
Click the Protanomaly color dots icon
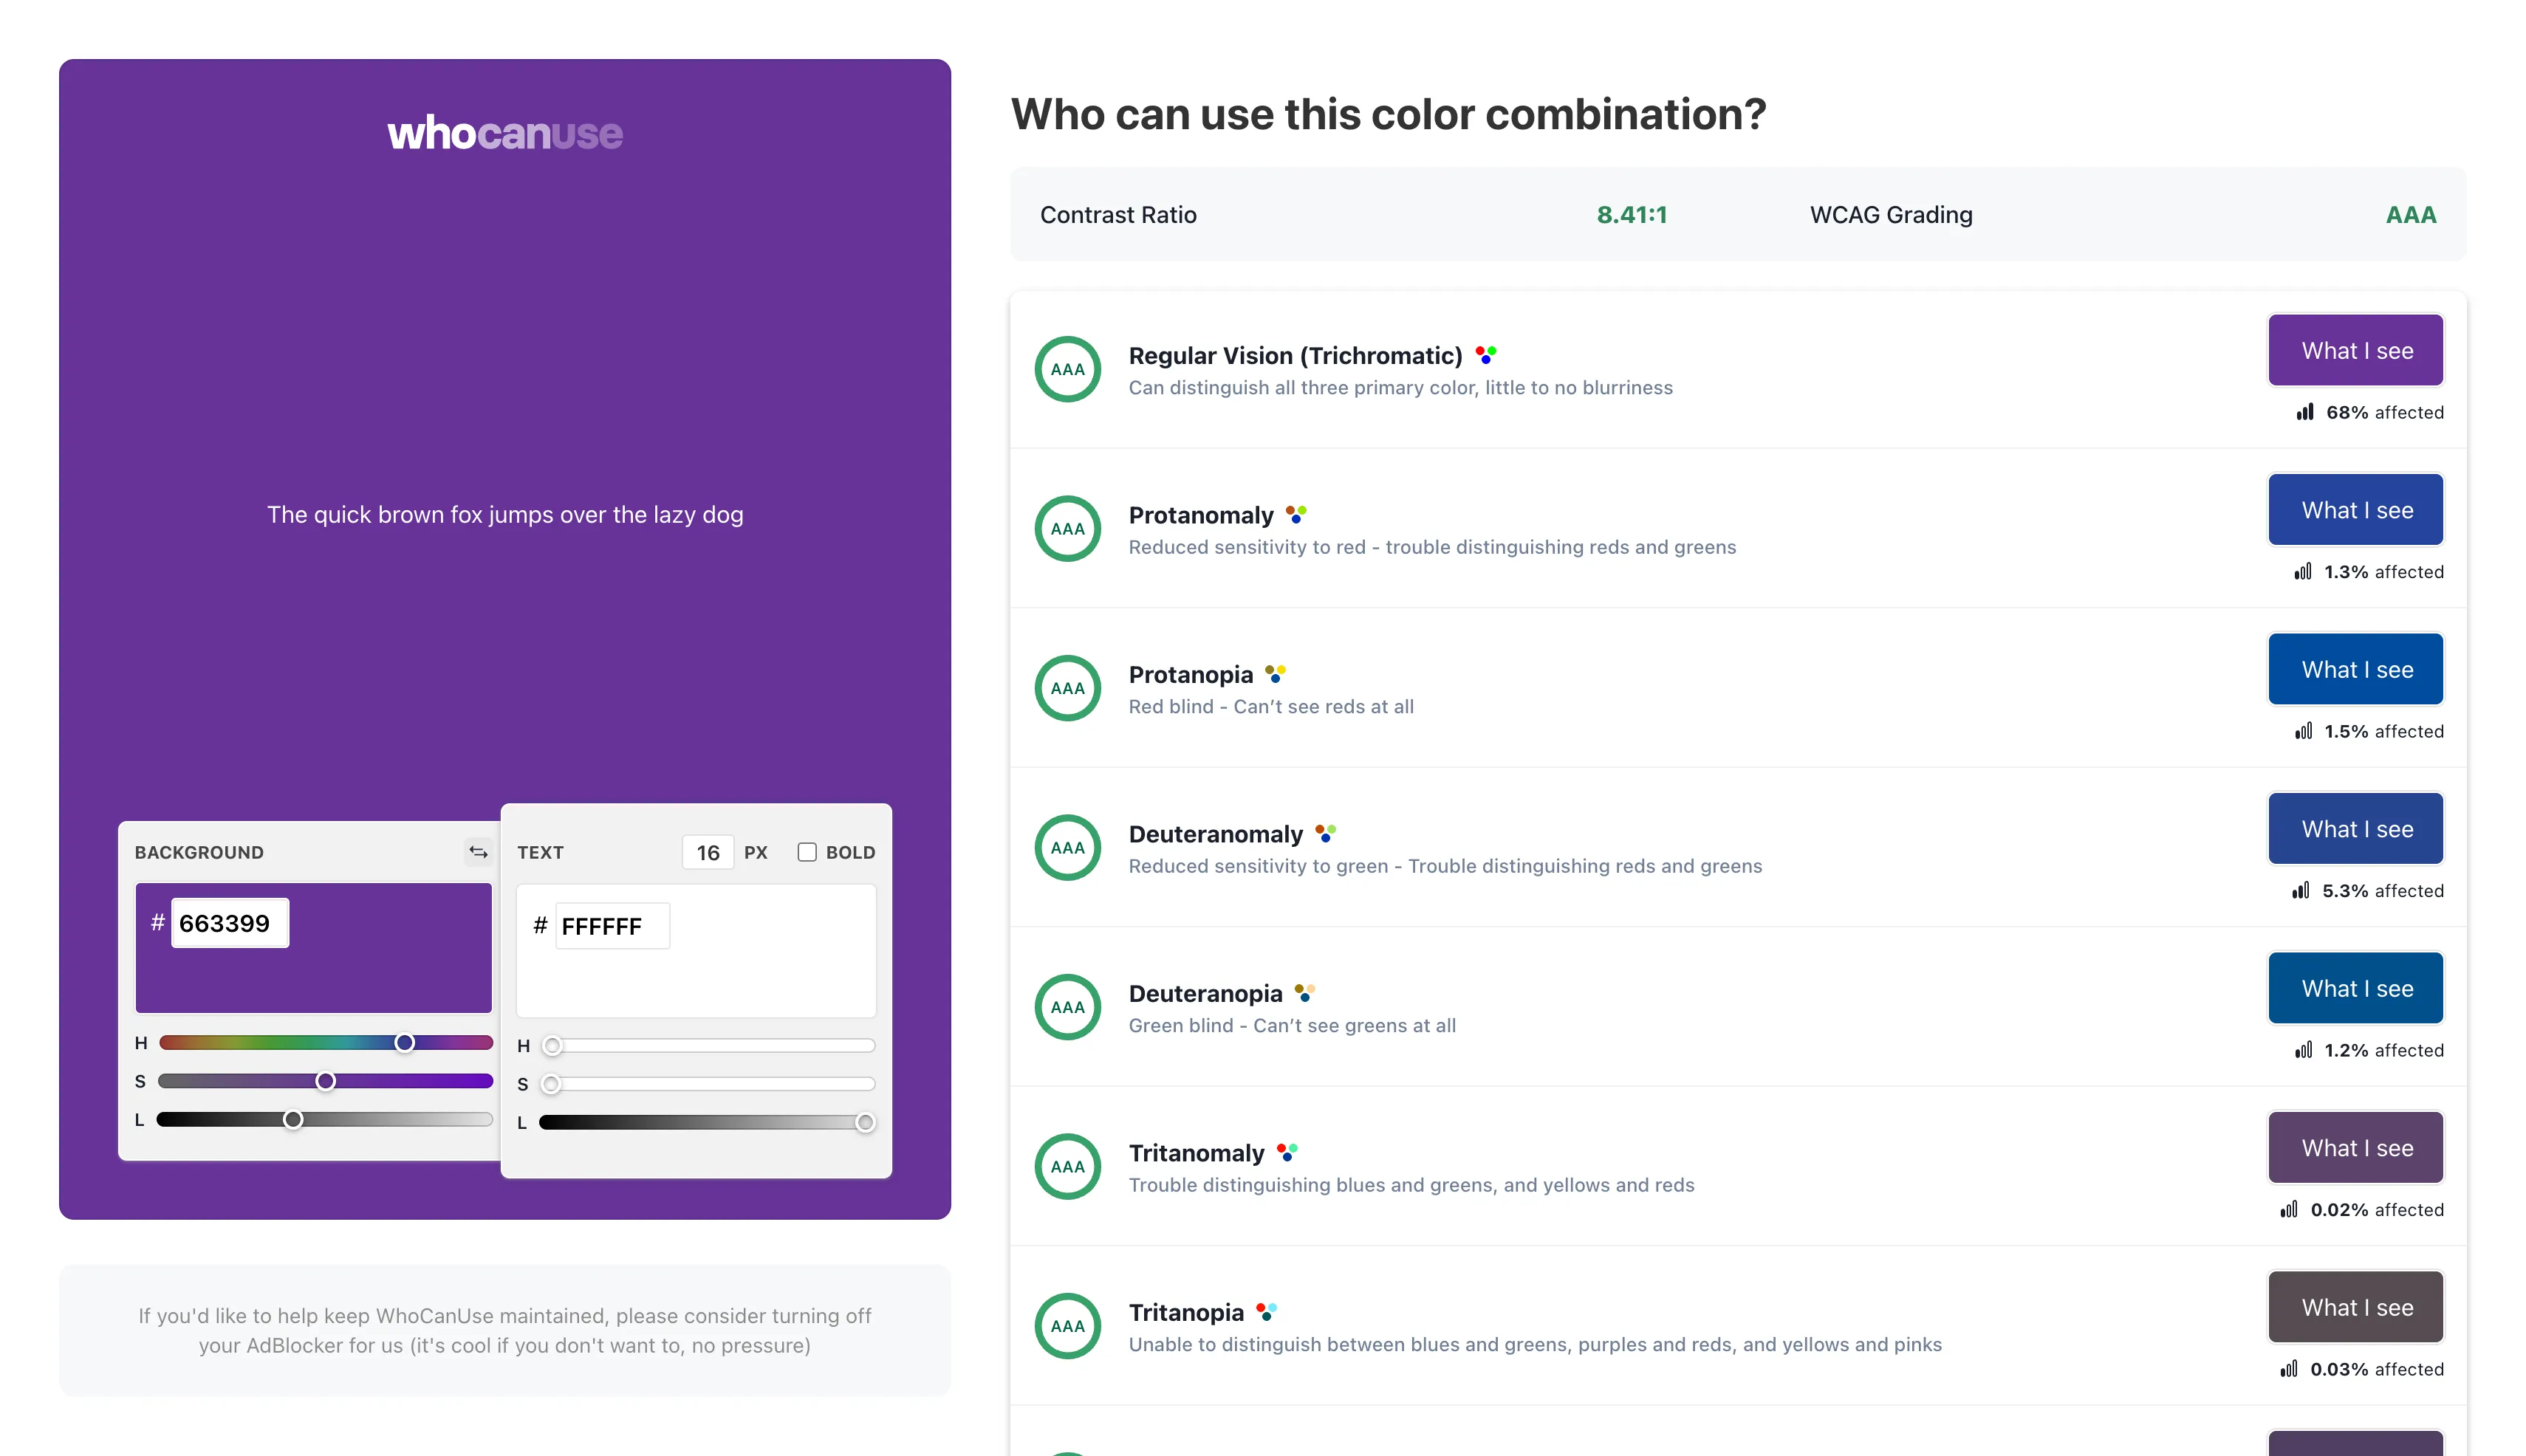coord(1296,514)
